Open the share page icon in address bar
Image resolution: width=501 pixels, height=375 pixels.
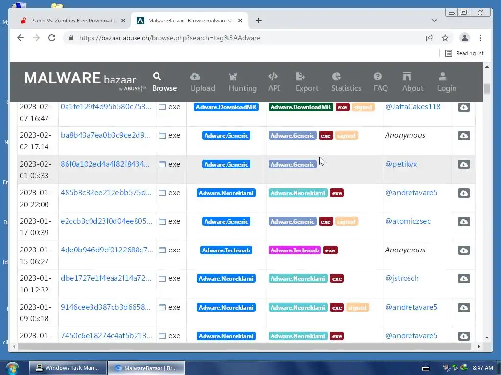(x=430, y=38)
